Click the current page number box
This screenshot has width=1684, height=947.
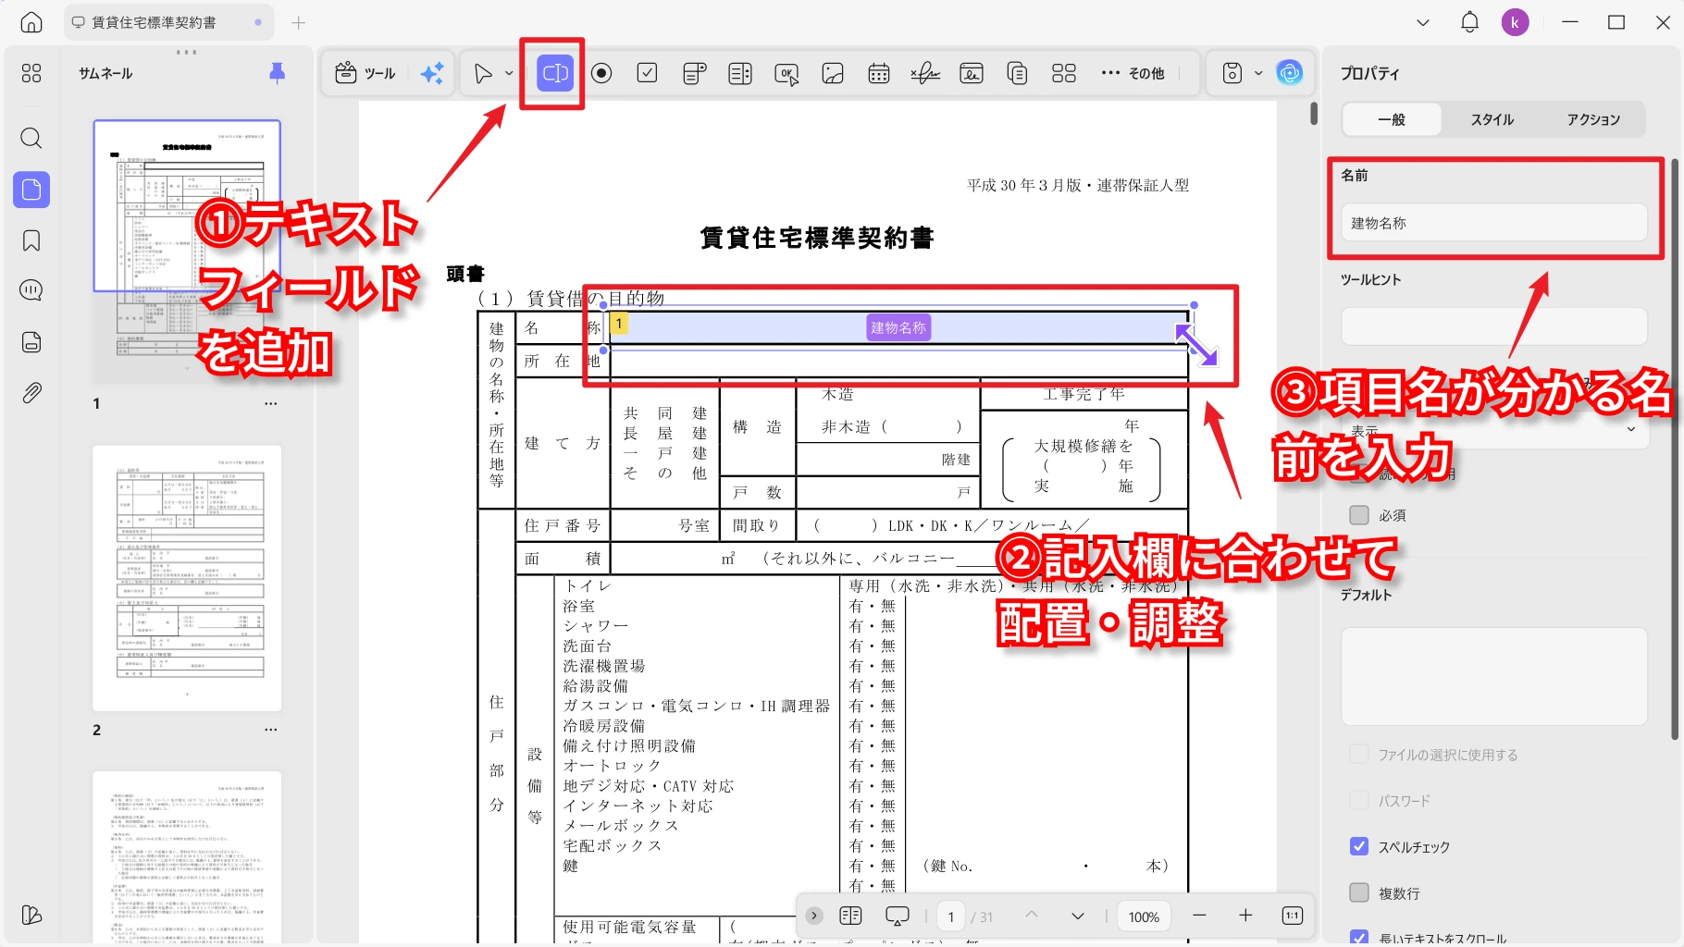951,916
